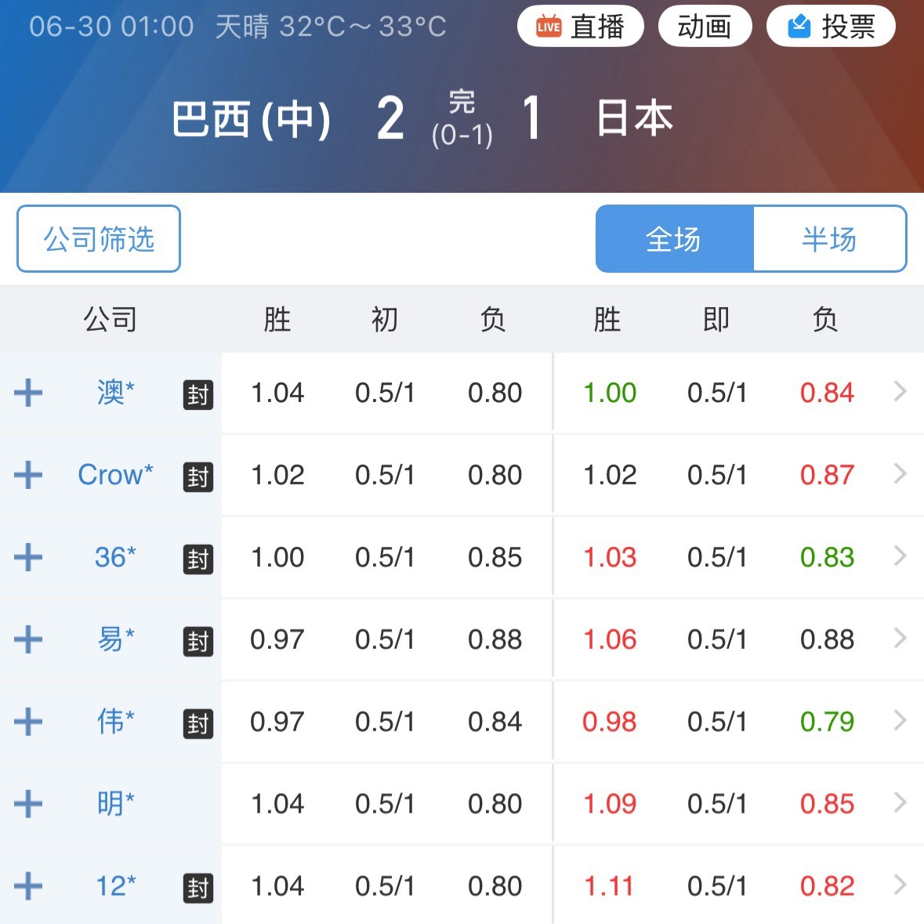Click red live odds 0.87 in Crow* row

[x=827, y=475]
